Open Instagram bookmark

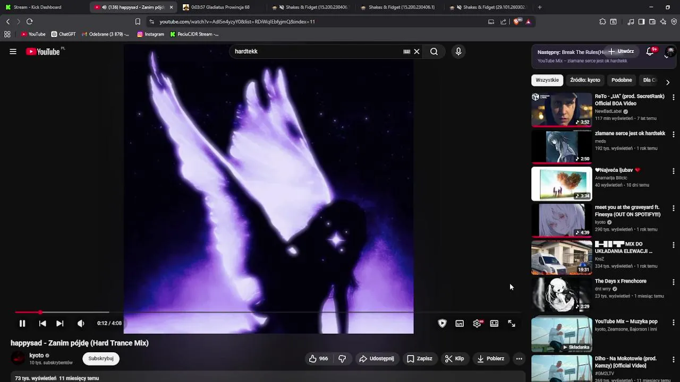[151, 34]
